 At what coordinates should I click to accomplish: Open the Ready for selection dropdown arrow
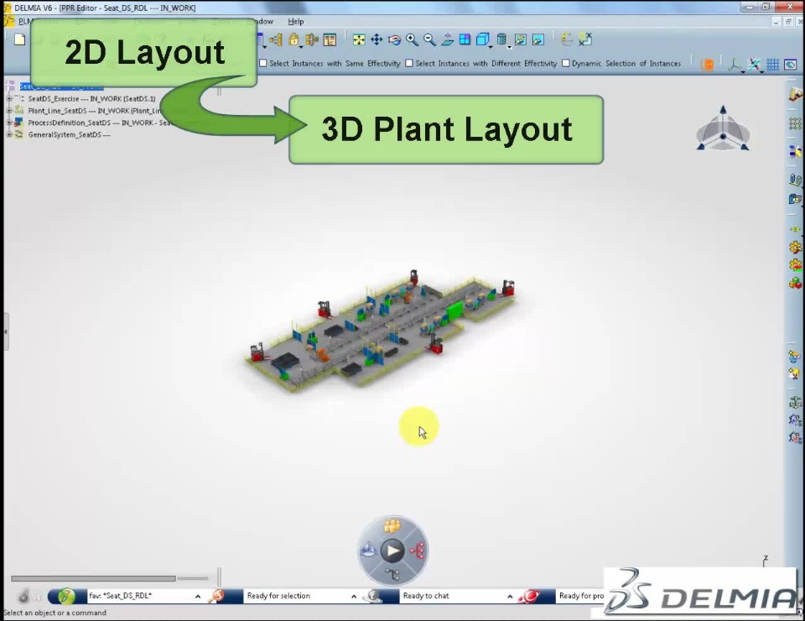coord(354,597)
